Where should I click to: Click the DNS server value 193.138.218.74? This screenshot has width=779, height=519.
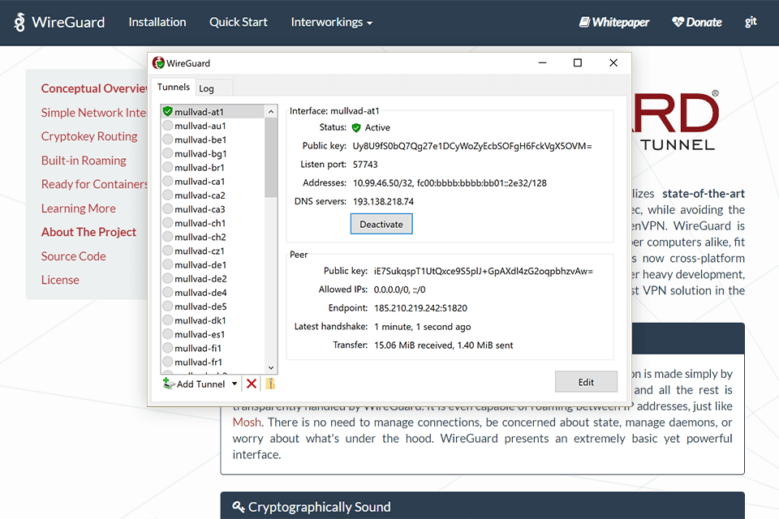tap(383, 202)
